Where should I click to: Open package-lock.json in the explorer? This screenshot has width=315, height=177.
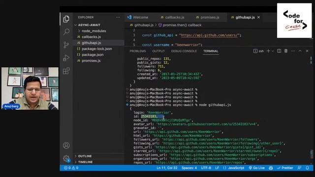[96, 49]
